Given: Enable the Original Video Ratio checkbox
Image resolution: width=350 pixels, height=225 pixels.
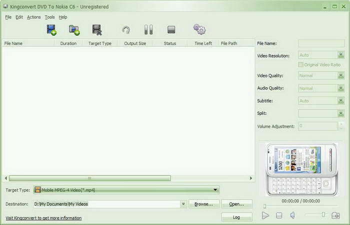Looking at the screenshot, I should (x=300, y=65).
